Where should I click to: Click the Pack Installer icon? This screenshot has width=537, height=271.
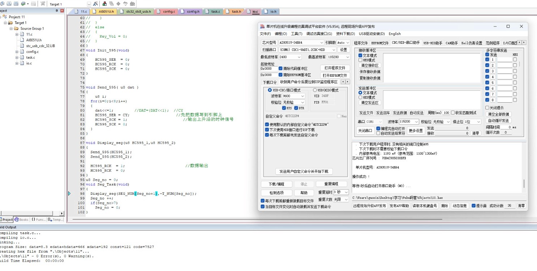[x=132, y=4]
